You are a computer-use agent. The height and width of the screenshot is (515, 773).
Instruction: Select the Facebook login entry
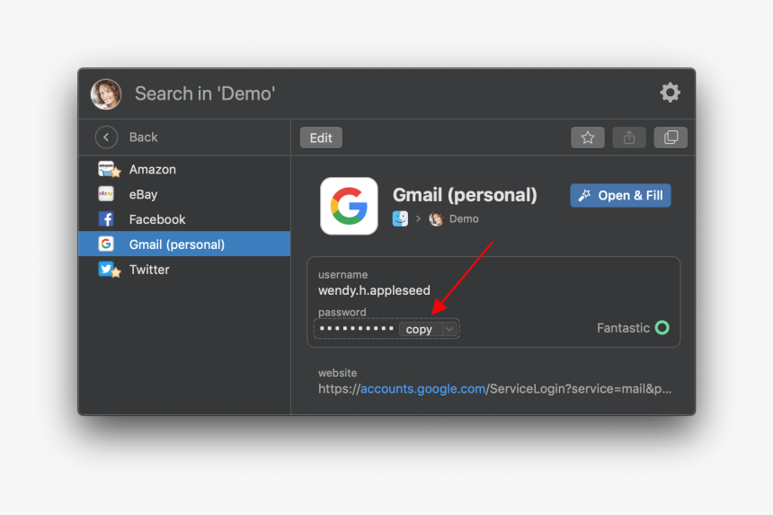click(184, 219)
